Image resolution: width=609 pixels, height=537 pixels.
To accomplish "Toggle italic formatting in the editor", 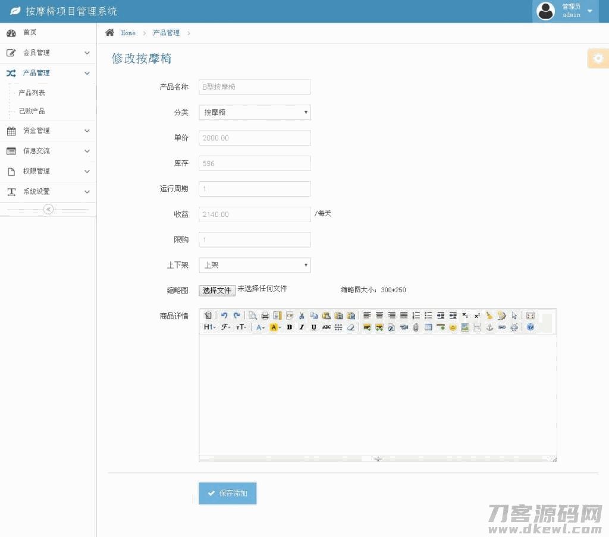I will (302, 327).
